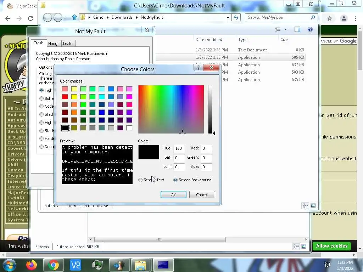Image resolution: width=363 pixels, height=272 pixels.
Task: Pick the pure red color swatch
Action: 65,96
